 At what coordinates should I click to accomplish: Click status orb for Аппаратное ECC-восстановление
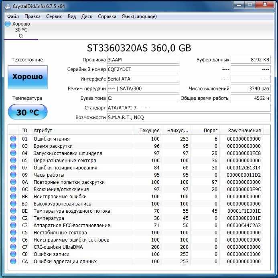(x=13, y=225)
